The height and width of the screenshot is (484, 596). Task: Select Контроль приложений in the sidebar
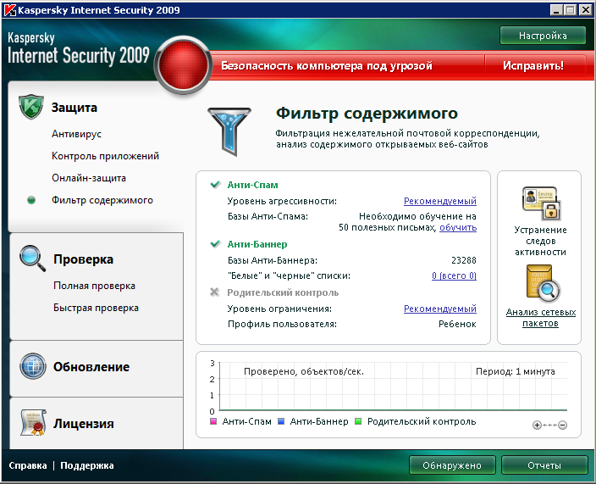click(x=105, y=156)
